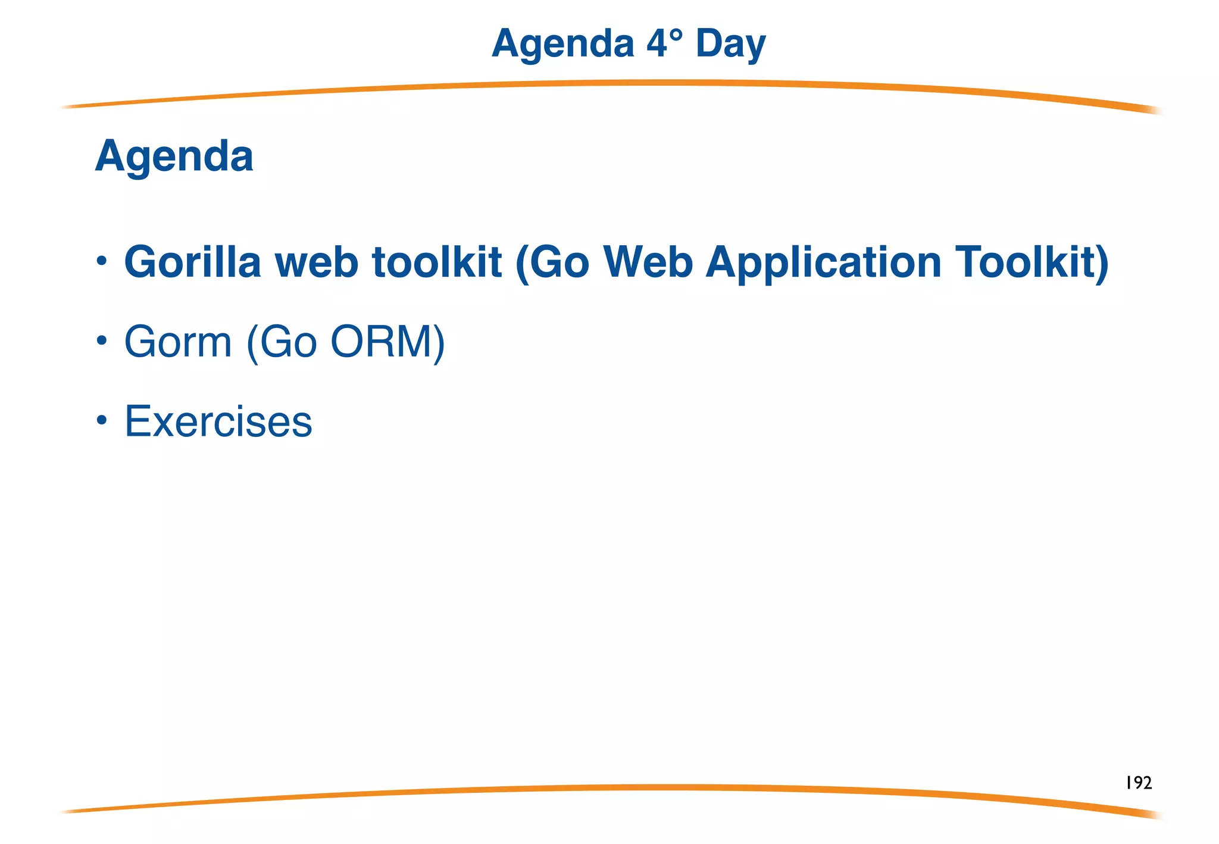Click the "4°" in the slide title
Viewport: 1219px width, 844px height.
(664, 43)
